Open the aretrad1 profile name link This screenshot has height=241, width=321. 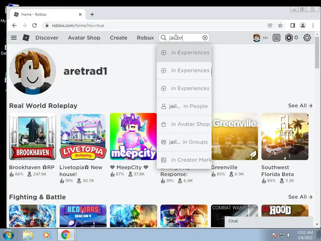click(85, 71)
